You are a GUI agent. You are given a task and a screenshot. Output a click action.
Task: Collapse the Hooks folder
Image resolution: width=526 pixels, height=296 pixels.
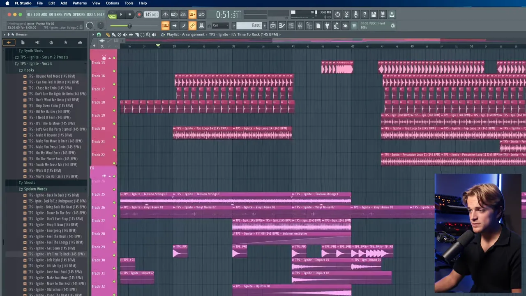point(29,70)
